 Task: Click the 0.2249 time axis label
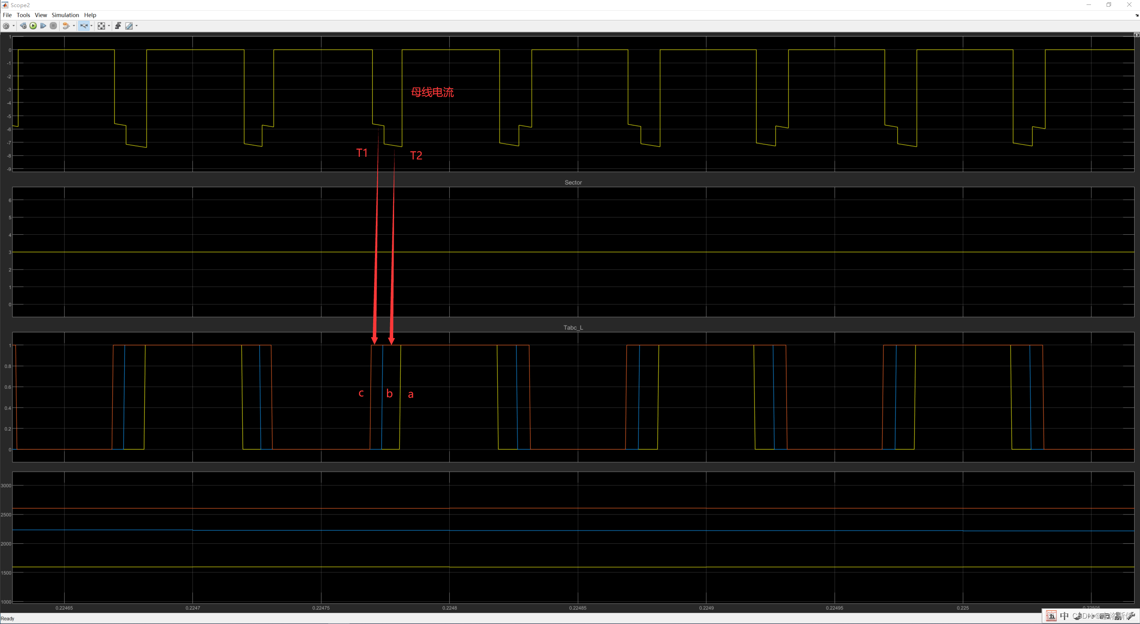pos(706,608)
